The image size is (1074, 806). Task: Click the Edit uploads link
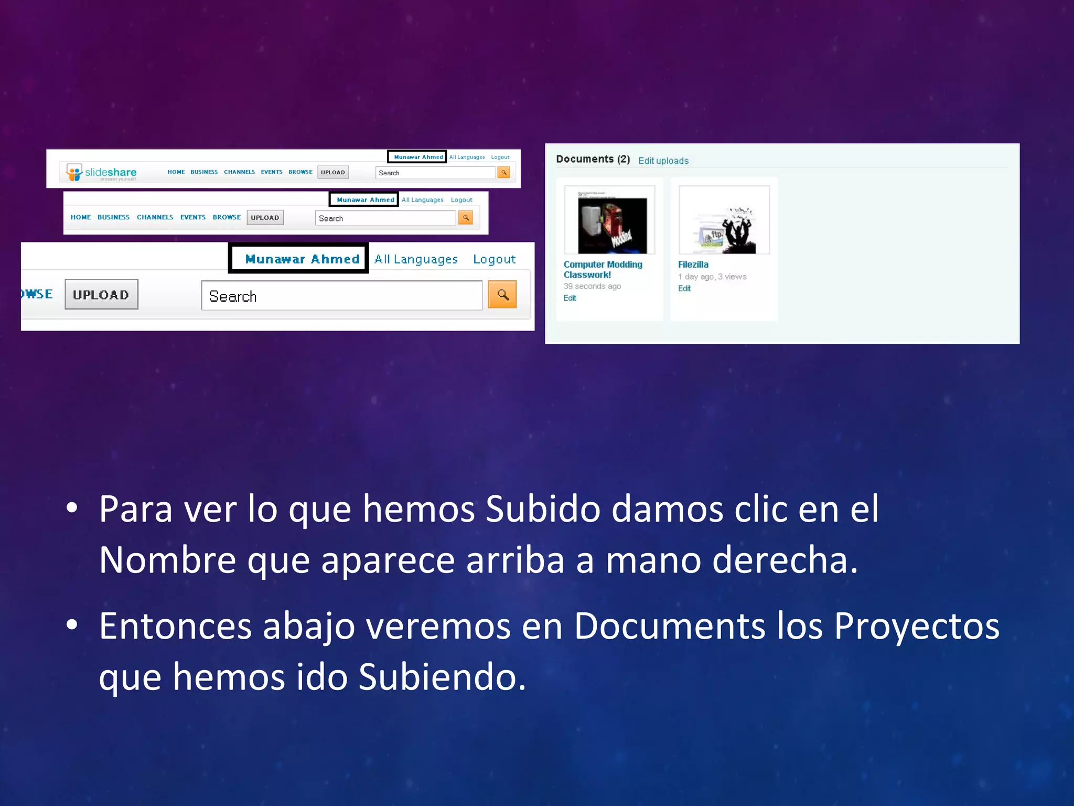(663, 161)
